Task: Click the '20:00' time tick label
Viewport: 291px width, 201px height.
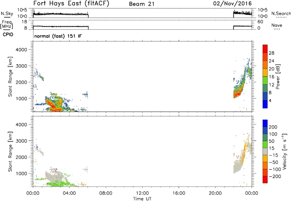Action: point(215,193)
